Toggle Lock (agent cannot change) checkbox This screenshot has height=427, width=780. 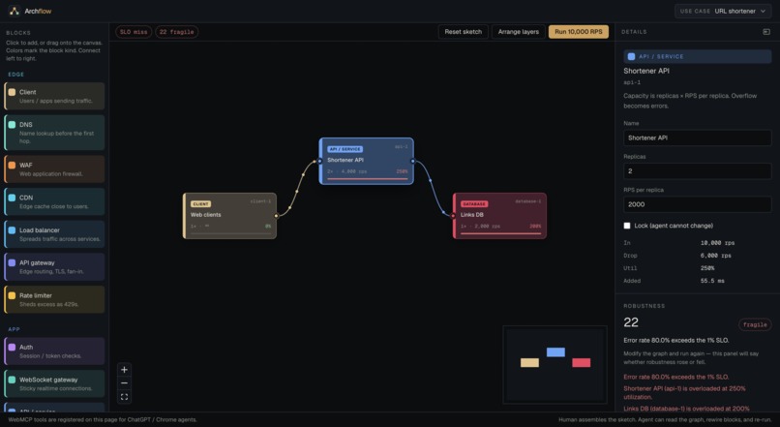(627, 226)
